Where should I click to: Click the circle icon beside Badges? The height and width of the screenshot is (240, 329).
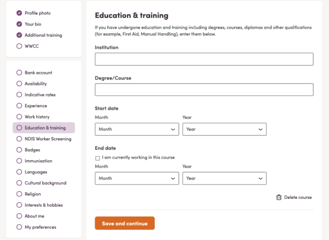pos(19,150)
